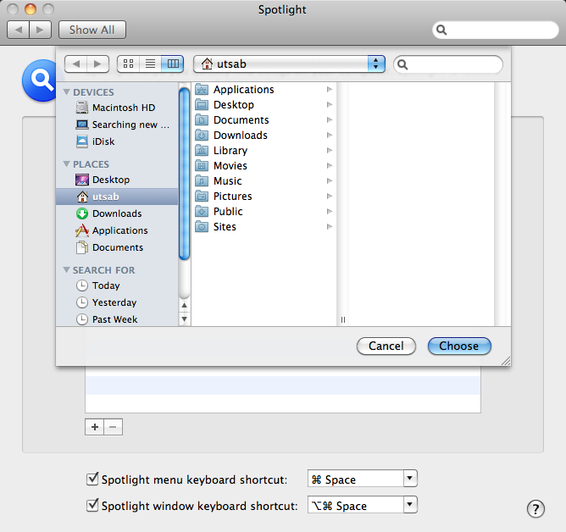Screen dimensions: 566x532
Task: Switch file dialog to column view
Action: (173, 64)
